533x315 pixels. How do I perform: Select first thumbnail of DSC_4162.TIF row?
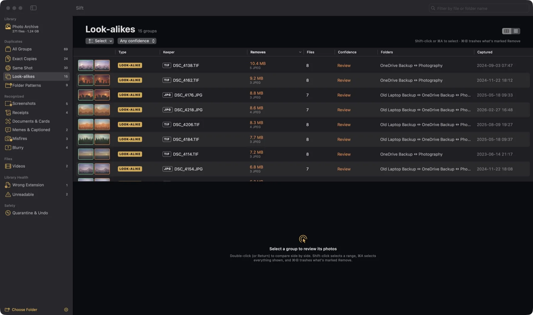[86, 80]
